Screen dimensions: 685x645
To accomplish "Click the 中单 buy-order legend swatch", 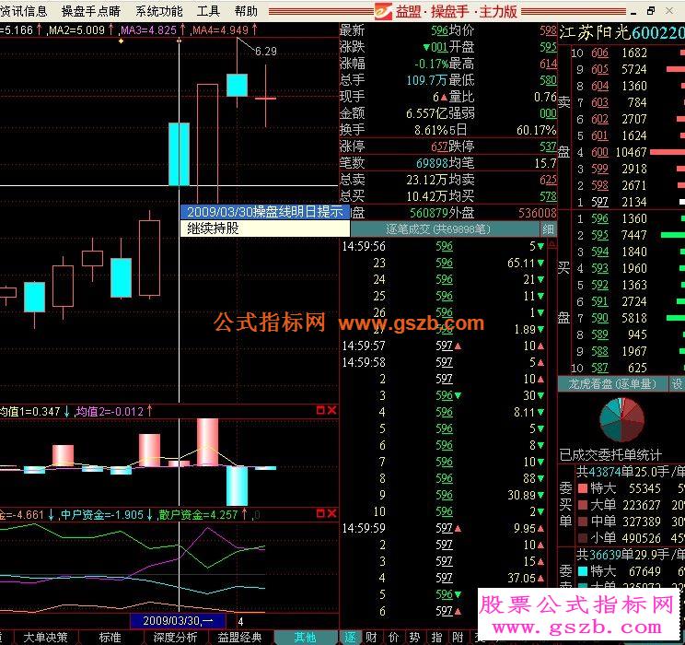I will point(582,522).
